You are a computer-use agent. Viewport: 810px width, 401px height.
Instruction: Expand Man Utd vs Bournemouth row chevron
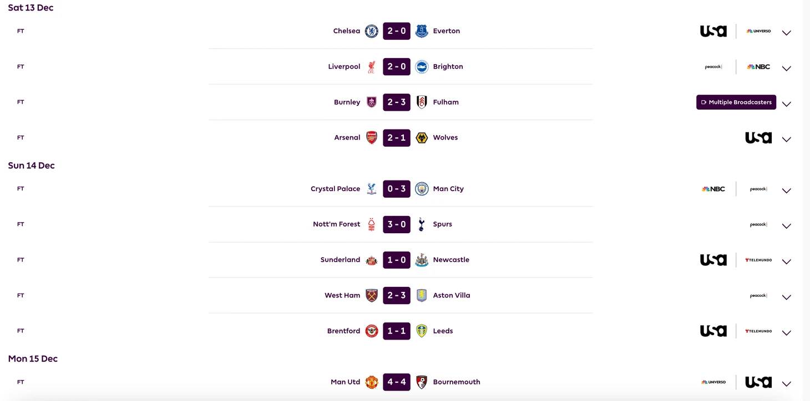pos(786,383)
